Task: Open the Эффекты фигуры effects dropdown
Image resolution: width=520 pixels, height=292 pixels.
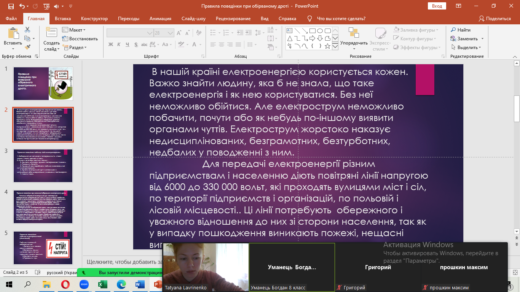Action: 416,48
